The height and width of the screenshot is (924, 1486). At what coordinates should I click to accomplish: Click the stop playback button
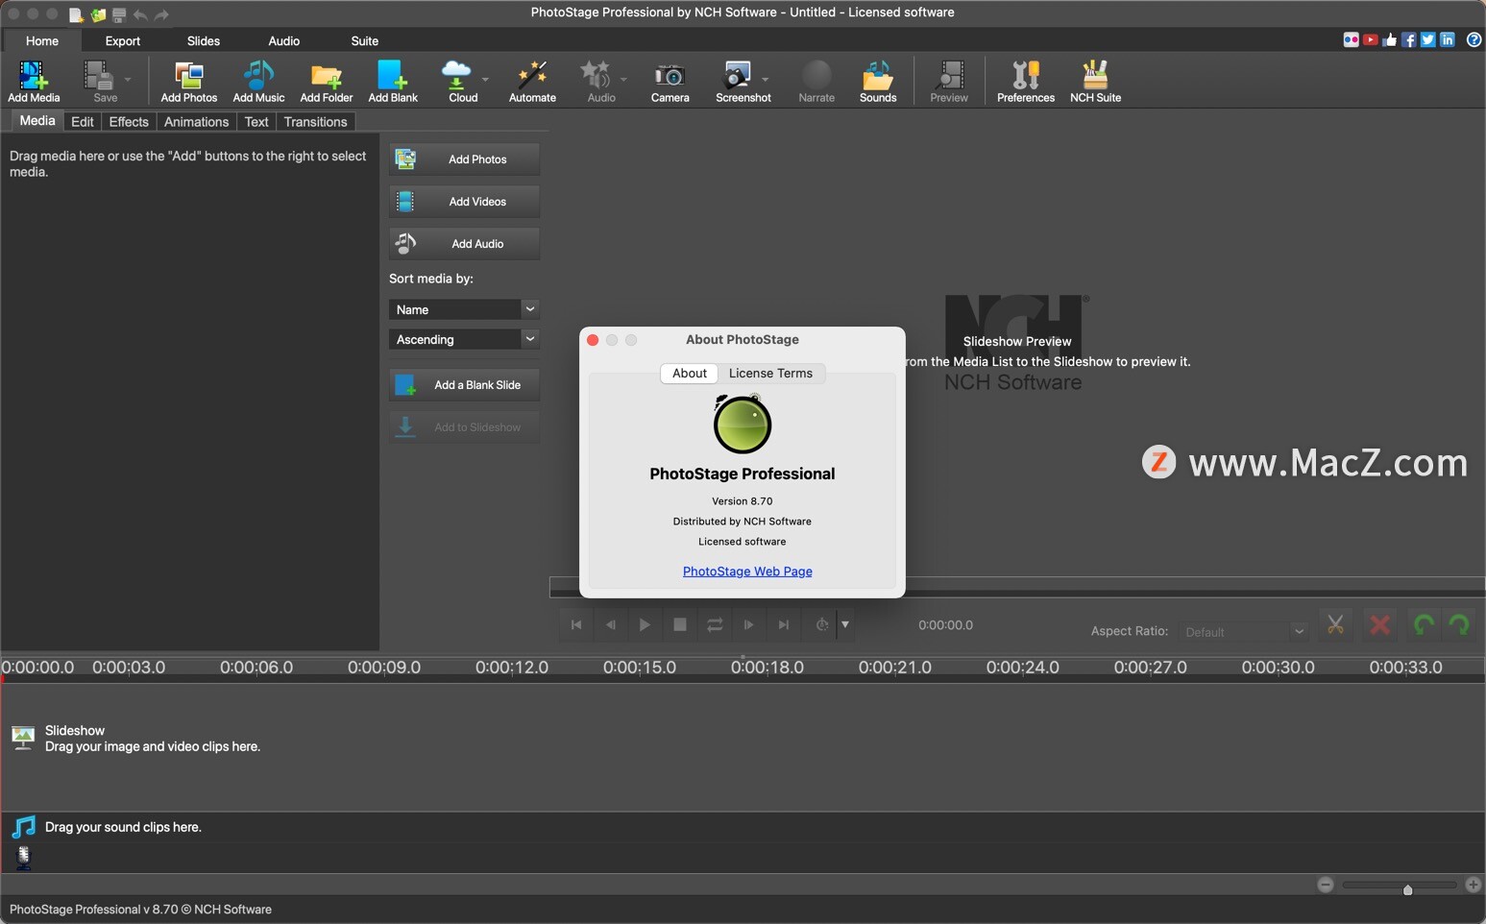[680, 624]
